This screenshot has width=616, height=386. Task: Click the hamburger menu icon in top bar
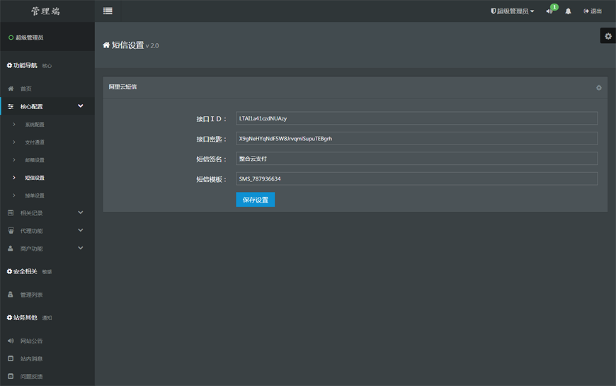click(108, 11)
